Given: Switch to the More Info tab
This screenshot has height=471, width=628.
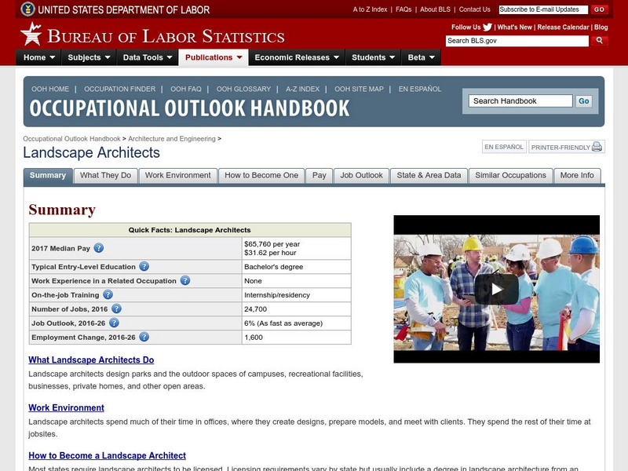Looking at the screenshot, I should (577, 176).
